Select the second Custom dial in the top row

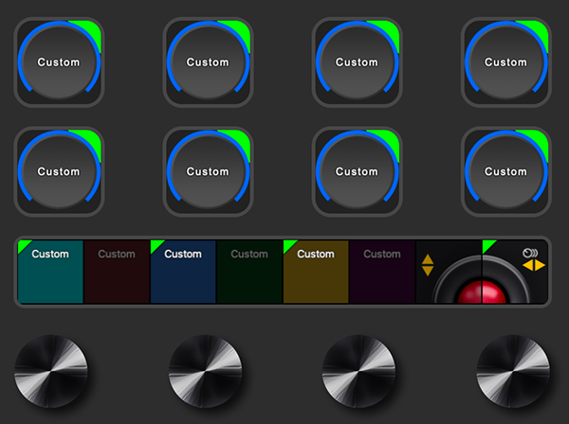[209, 62]
